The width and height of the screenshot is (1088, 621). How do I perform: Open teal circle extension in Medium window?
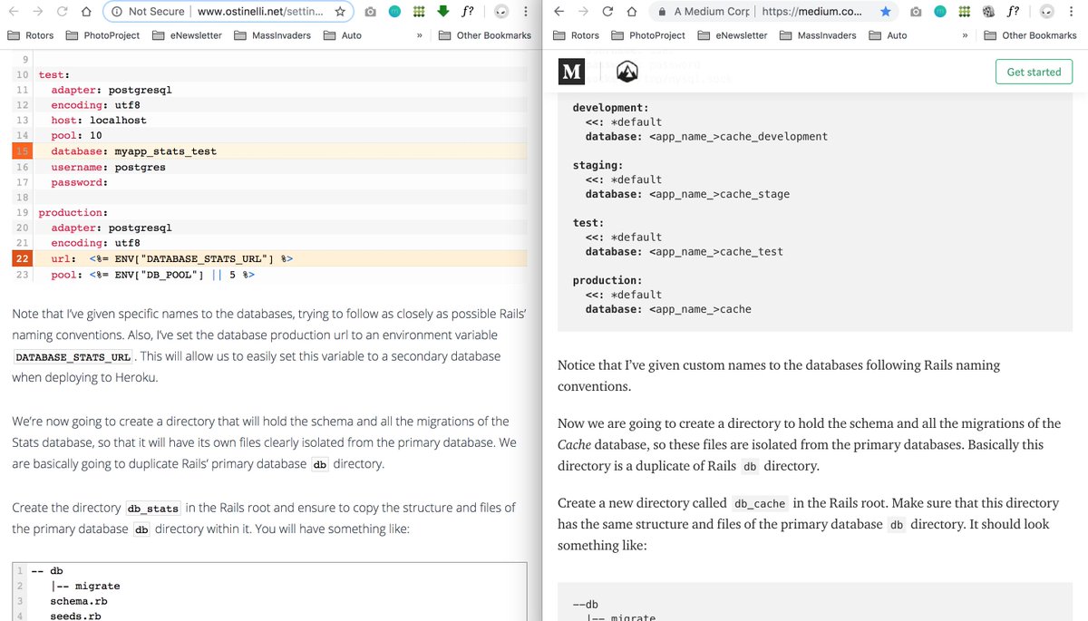pos(939,12)
